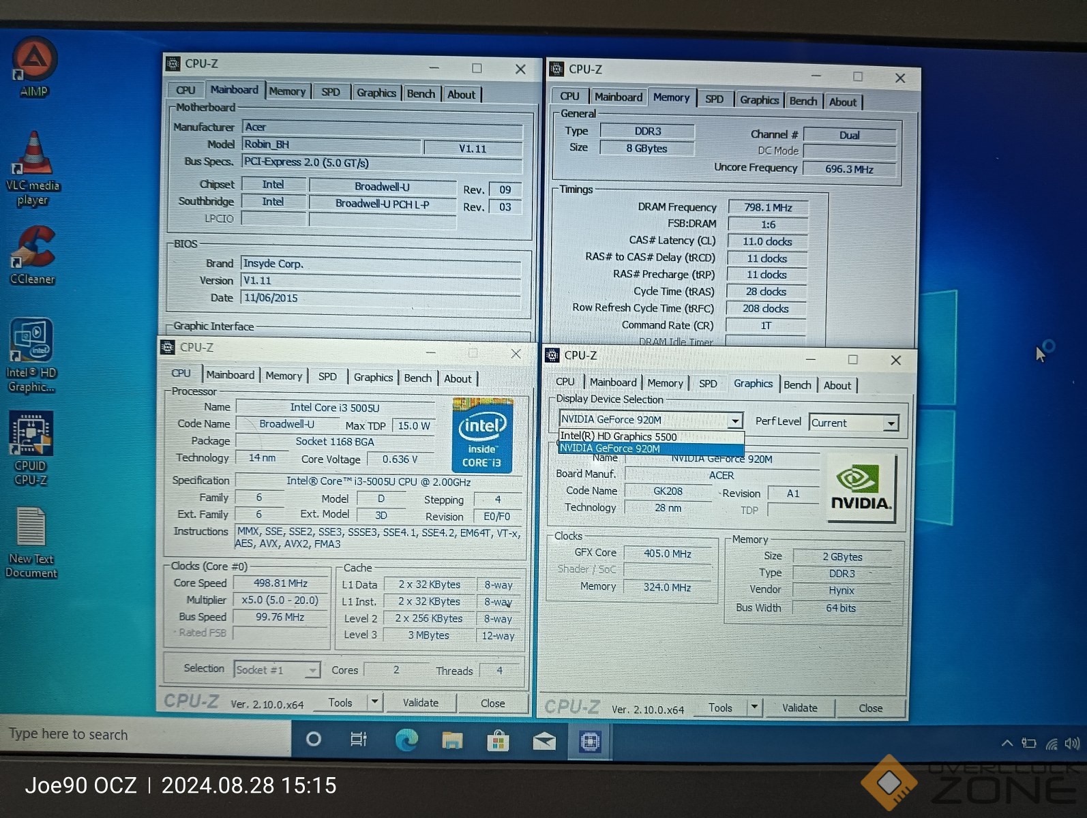Click the CPU-Z taskbar button
This screenshot has height=818, width=1087.
point(590,741)
